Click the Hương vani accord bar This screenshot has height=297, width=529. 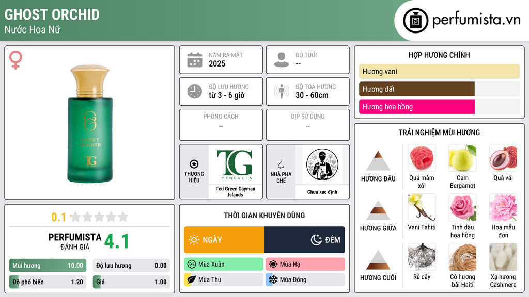tap(439, 71)
